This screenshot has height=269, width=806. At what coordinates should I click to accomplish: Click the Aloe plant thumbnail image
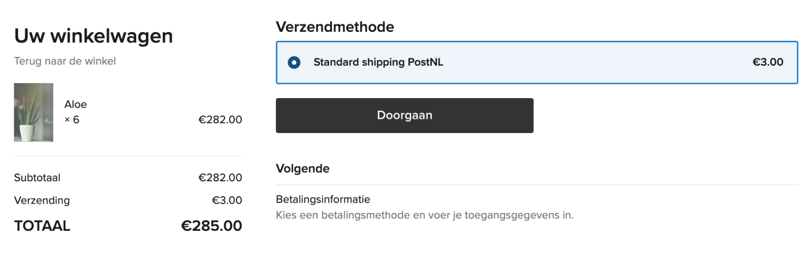click(x=34, y=112)
